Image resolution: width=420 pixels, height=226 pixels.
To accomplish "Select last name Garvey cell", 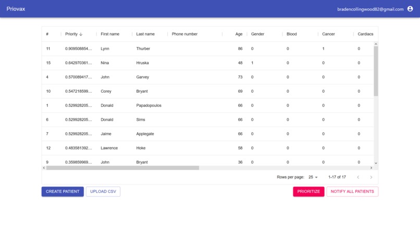I will [142, 77].
